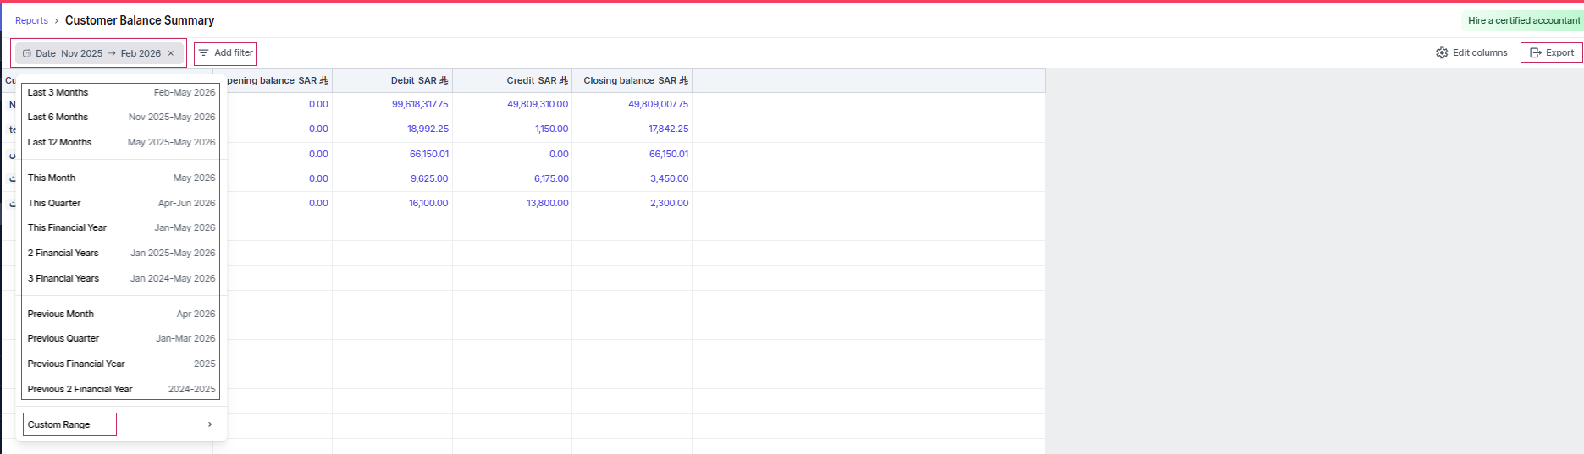Click debit amount 18,992.25
The image size is (1584, 454).
click(428, 129)
